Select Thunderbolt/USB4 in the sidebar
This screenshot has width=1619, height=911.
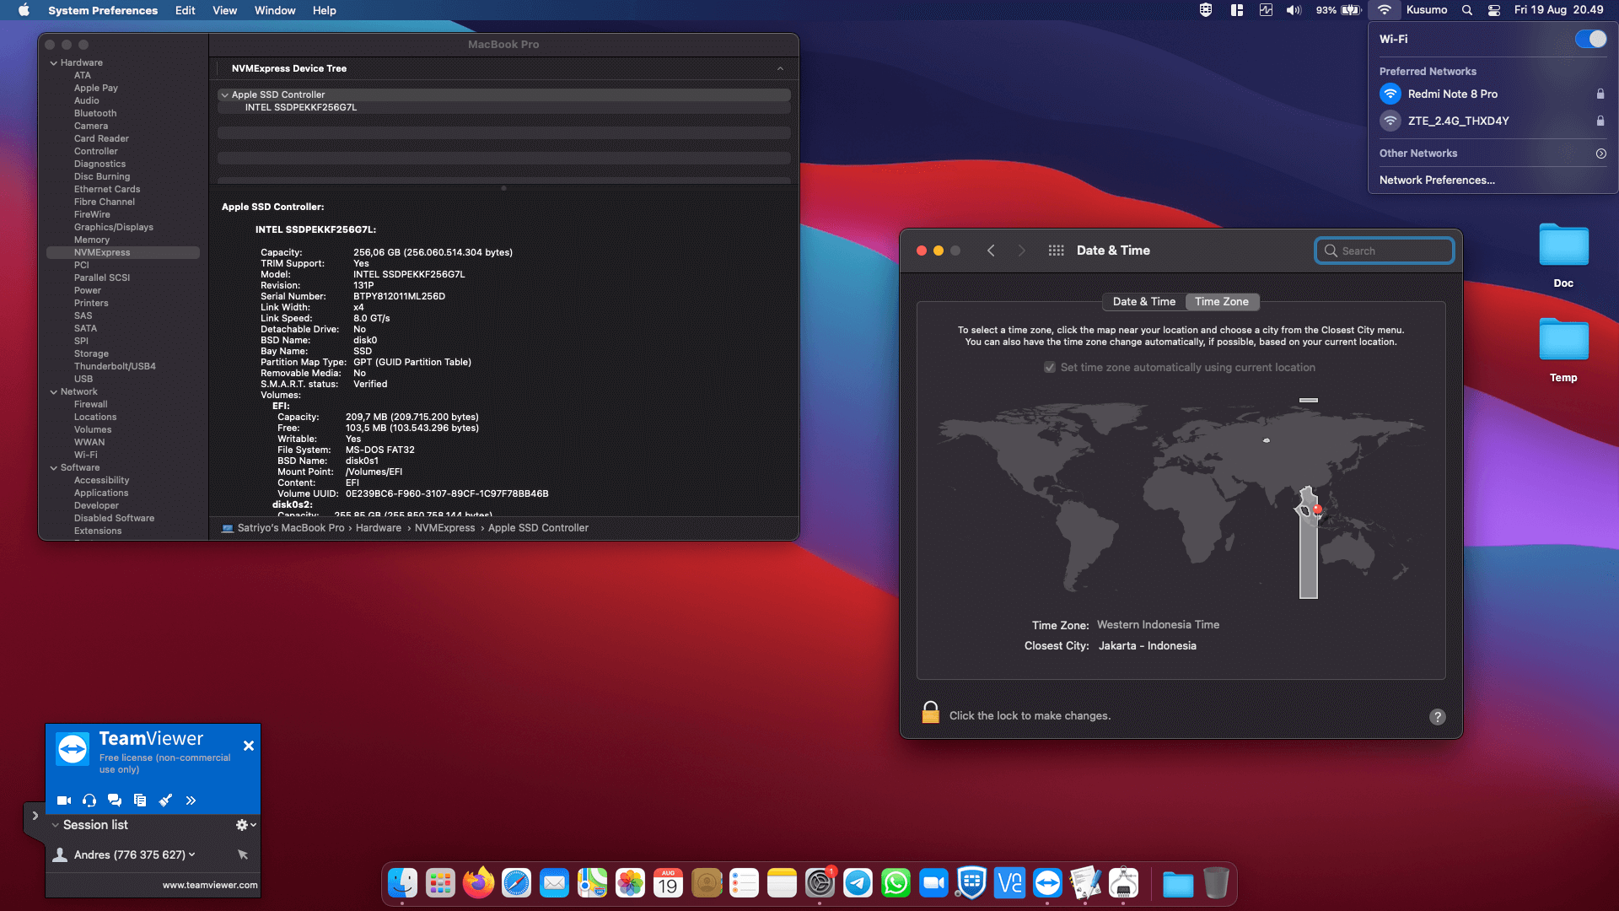(x=115, y=366)
